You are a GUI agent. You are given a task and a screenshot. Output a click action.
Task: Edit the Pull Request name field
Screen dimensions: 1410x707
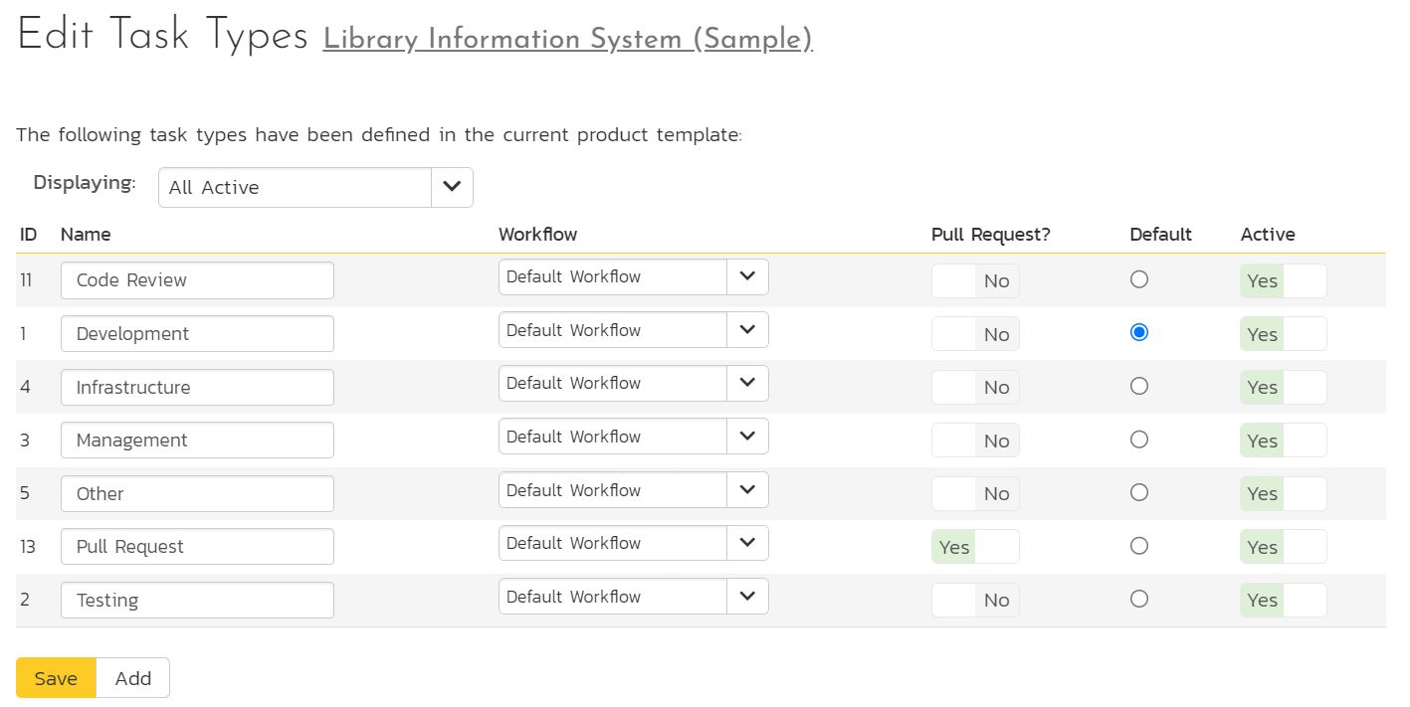[x=197, y=547]
